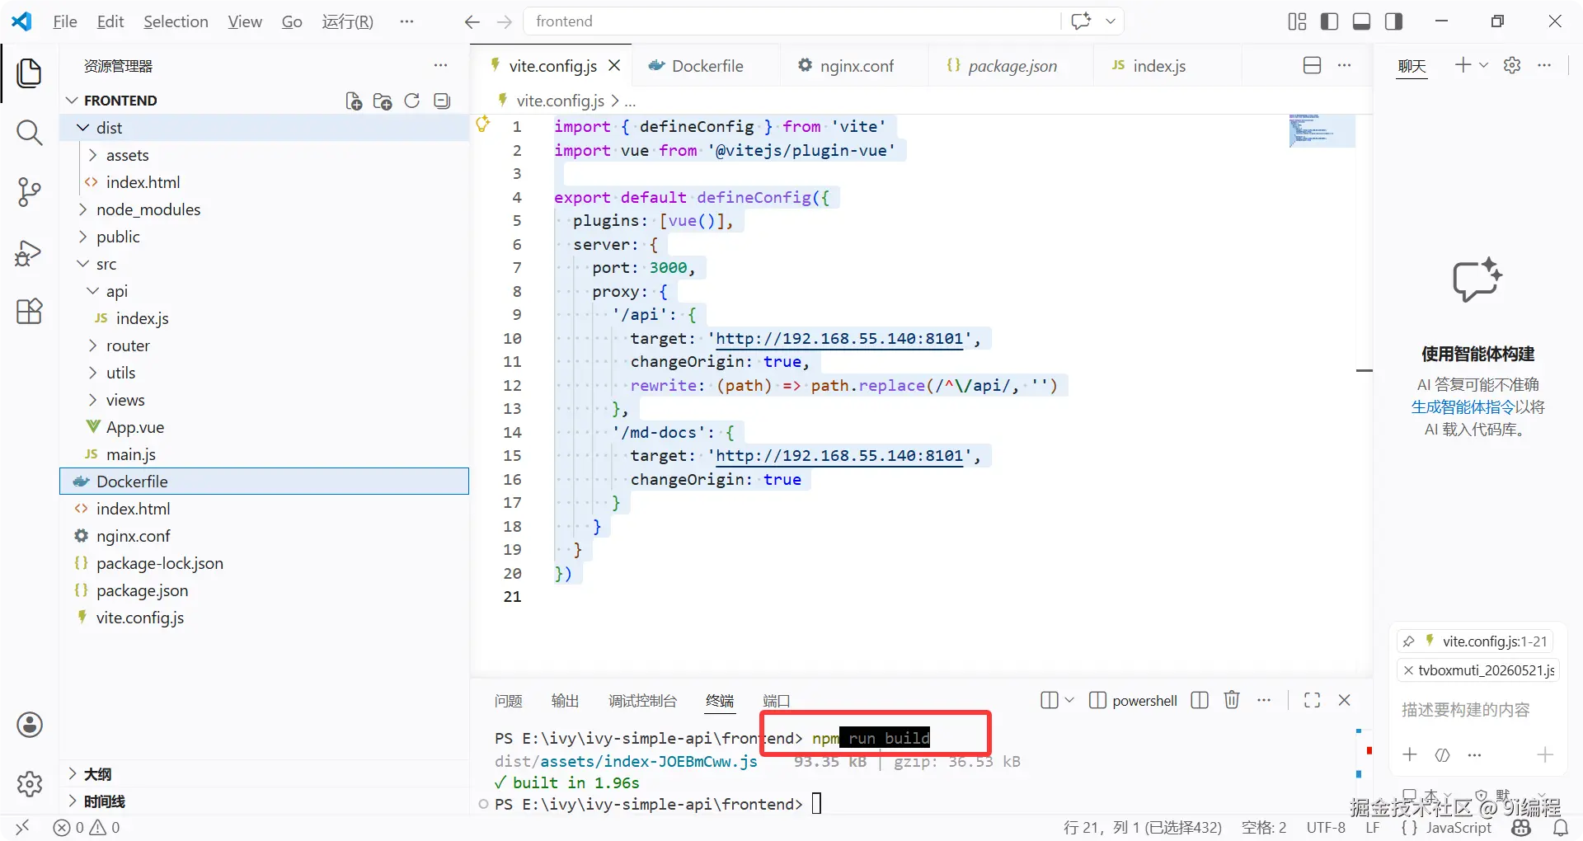
Task: Split the editor to the right
Action: point(1313,65)
